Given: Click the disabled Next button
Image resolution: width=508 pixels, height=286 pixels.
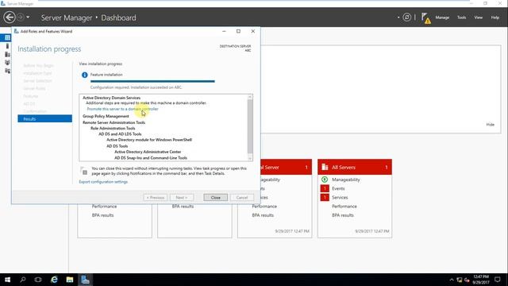Looking at the screenshot, I should 182,198.
